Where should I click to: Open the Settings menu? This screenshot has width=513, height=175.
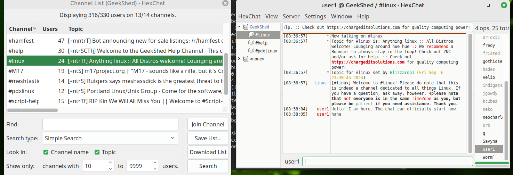315,16
